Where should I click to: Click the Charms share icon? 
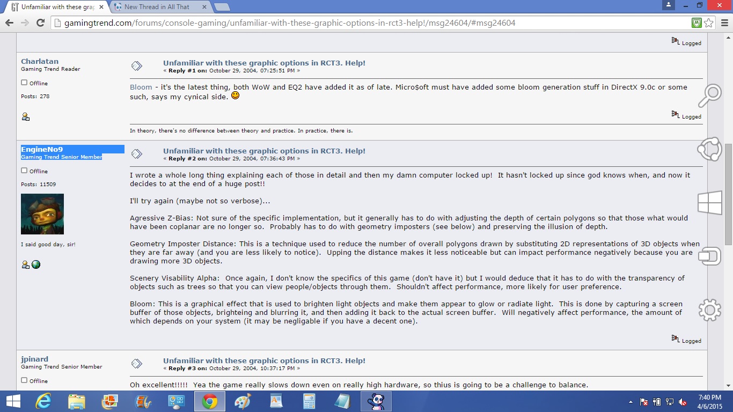pyautogui.click(x=710, y=149)
